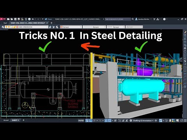Click the Layer Previous icon
The image size is (187, 140).
[53, 27]
